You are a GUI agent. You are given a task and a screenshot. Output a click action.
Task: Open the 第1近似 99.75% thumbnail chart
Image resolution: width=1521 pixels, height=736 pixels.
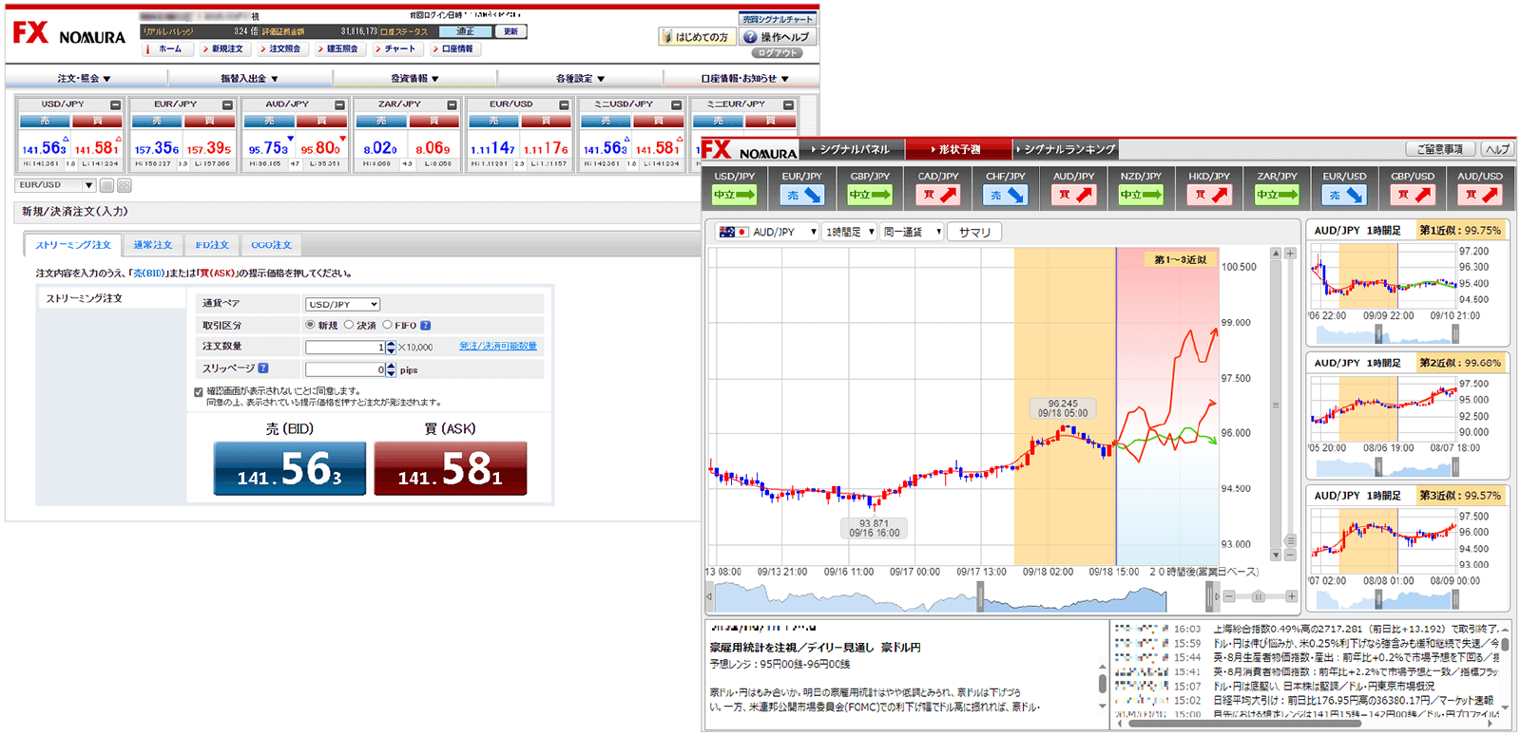(x=1408, y=284)
